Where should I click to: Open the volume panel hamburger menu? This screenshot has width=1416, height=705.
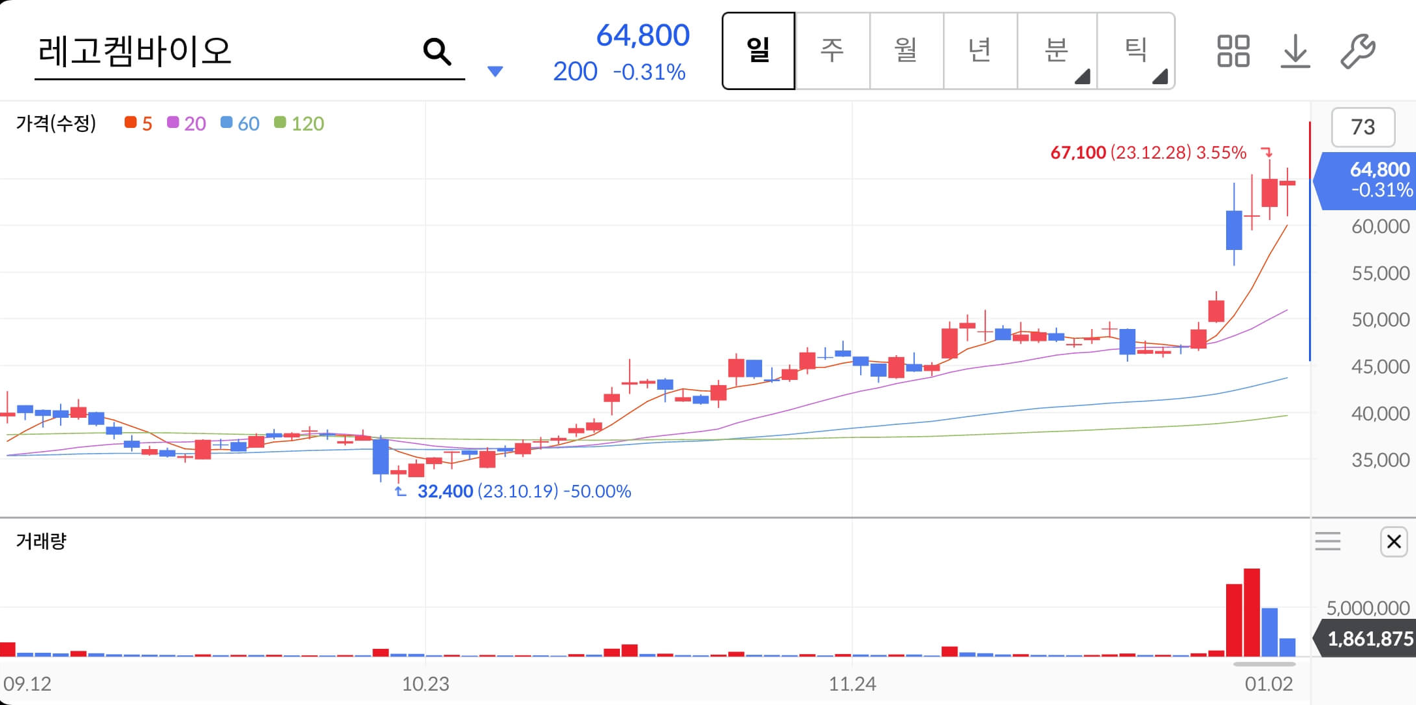tap(1327, 541)
